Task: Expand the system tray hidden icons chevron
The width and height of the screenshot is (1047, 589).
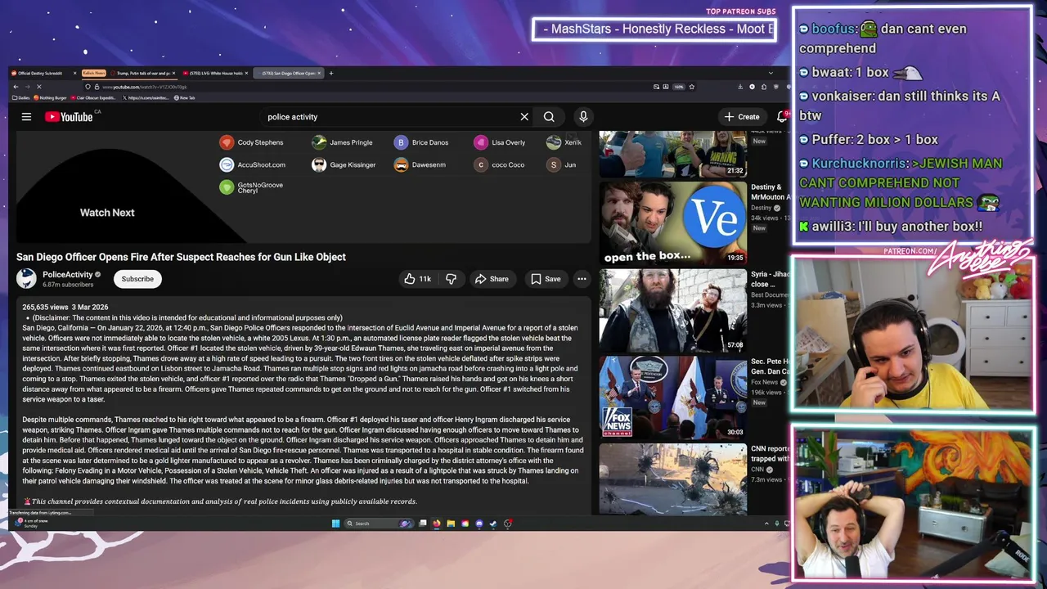Action: click(766, 524)
